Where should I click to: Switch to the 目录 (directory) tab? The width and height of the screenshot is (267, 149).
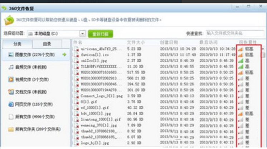(47, 44)
